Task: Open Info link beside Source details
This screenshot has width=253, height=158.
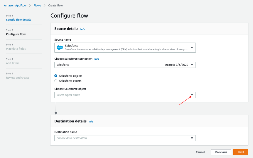Action: tap(83, 29)
